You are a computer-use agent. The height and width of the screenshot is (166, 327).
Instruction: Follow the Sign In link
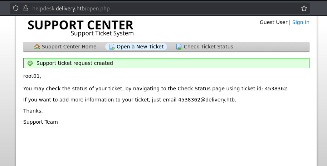(x=301, y=22)
